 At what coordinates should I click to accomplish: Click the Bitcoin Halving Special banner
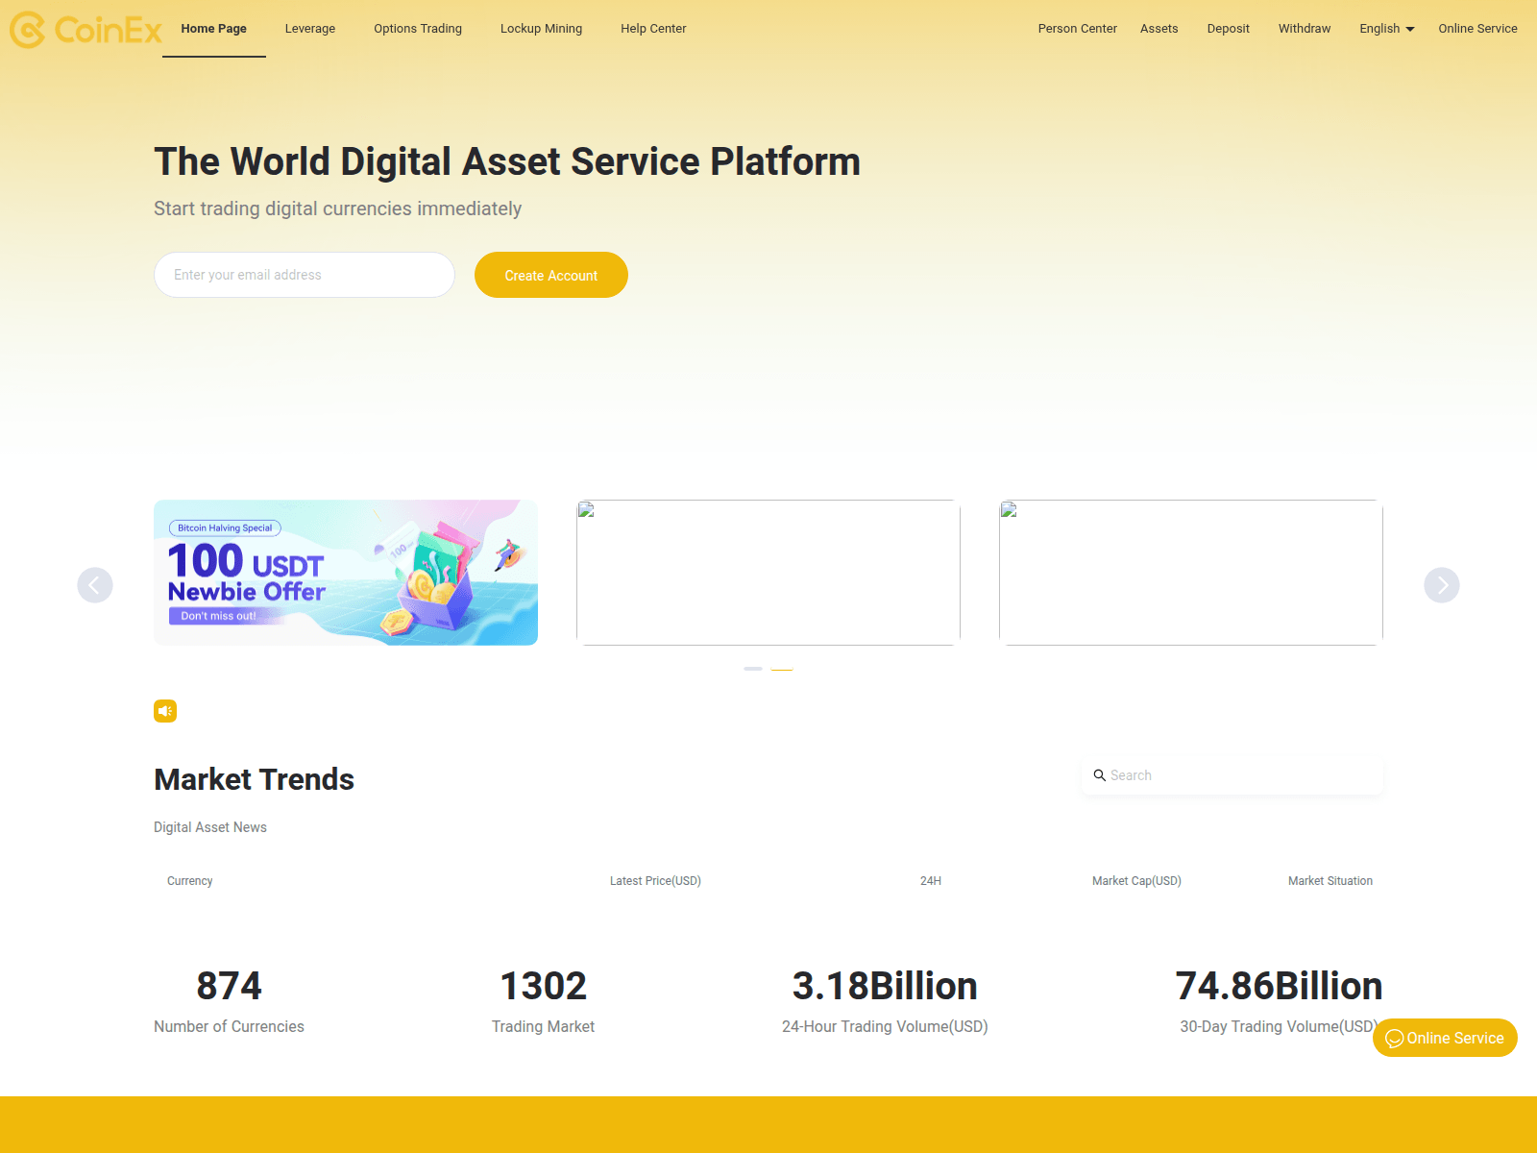pyautogui.click(x=346, y=572)
